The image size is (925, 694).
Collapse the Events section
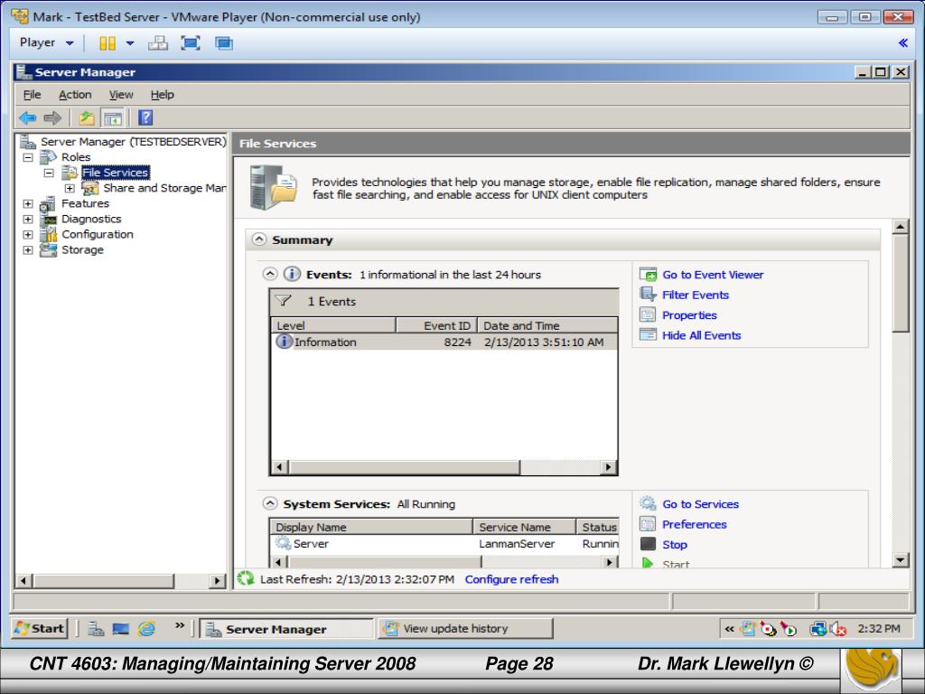point(269,274)
